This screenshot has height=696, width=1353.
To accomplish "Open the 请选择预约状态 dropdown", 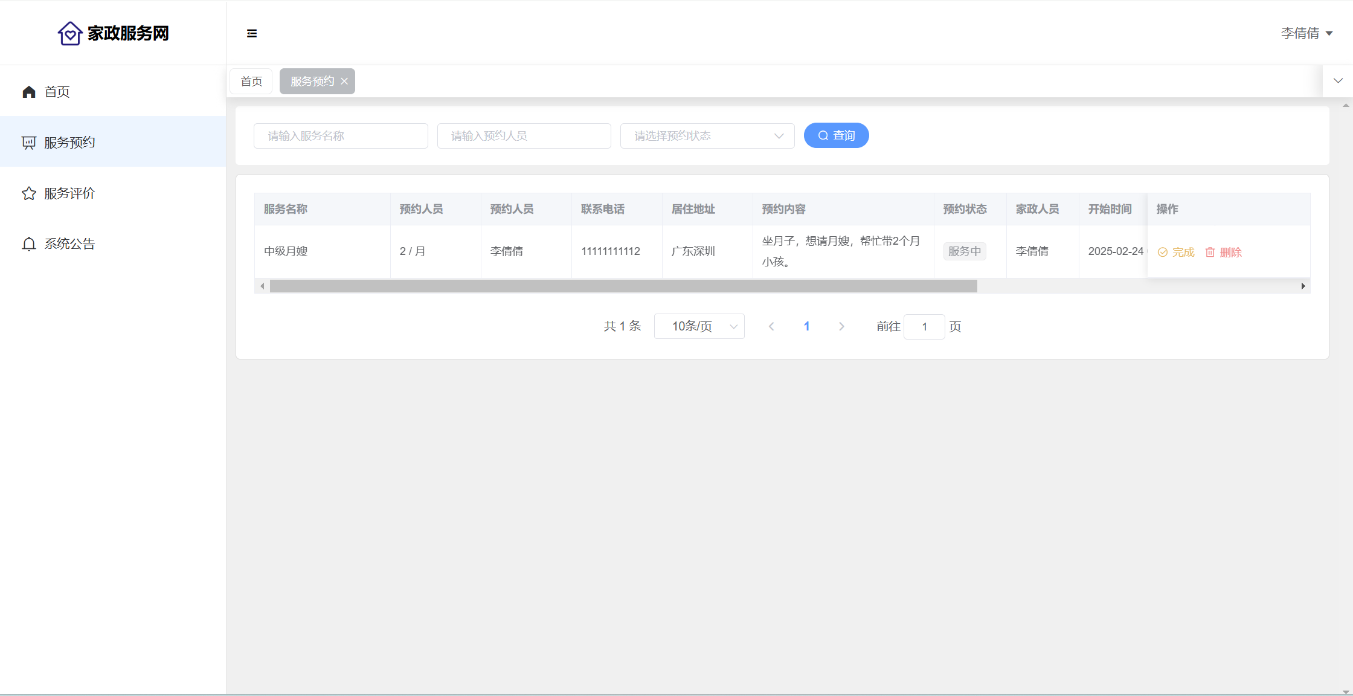I will point(707,136).
